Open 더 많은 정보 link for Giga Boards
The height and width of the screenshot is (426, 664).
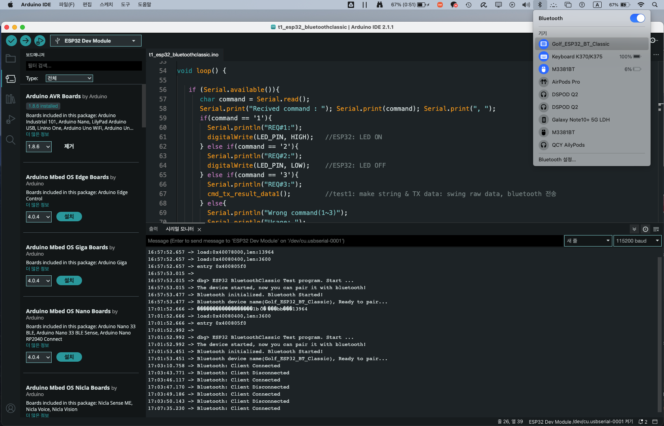37,269
